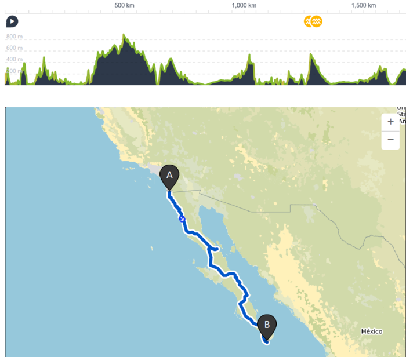Click the elevation peak below the wave icons
The image size is (406, 357).
point(311,55)
